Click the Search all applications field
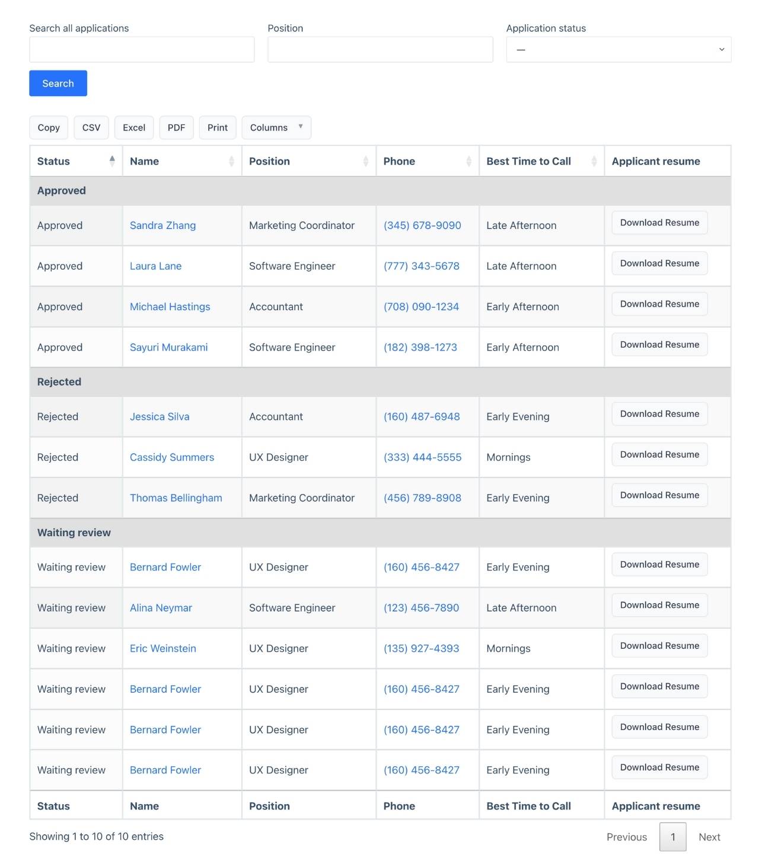 (x=142, y=49)
